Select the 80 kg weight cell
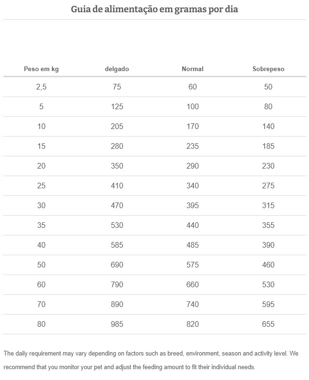The image size is (309, 380). (41, 324)
